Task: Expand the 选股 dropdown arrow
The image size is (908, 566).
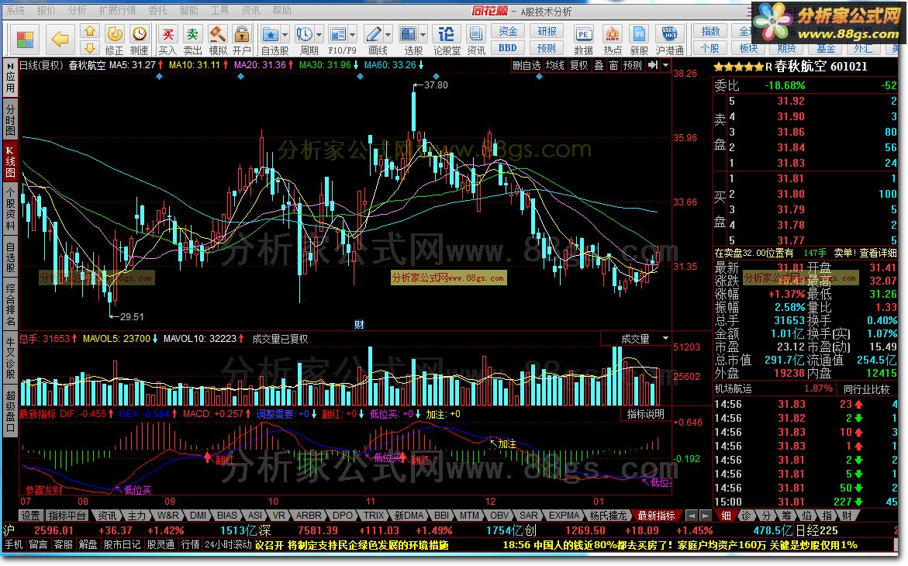Action: (x=423, y=34)
